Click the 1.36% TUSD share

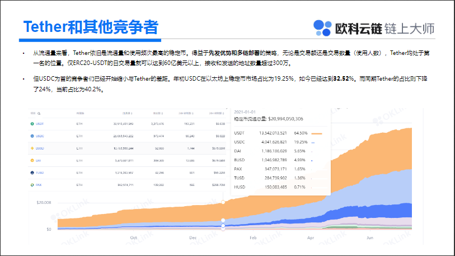pyautogui.click(x=299, y=178)
